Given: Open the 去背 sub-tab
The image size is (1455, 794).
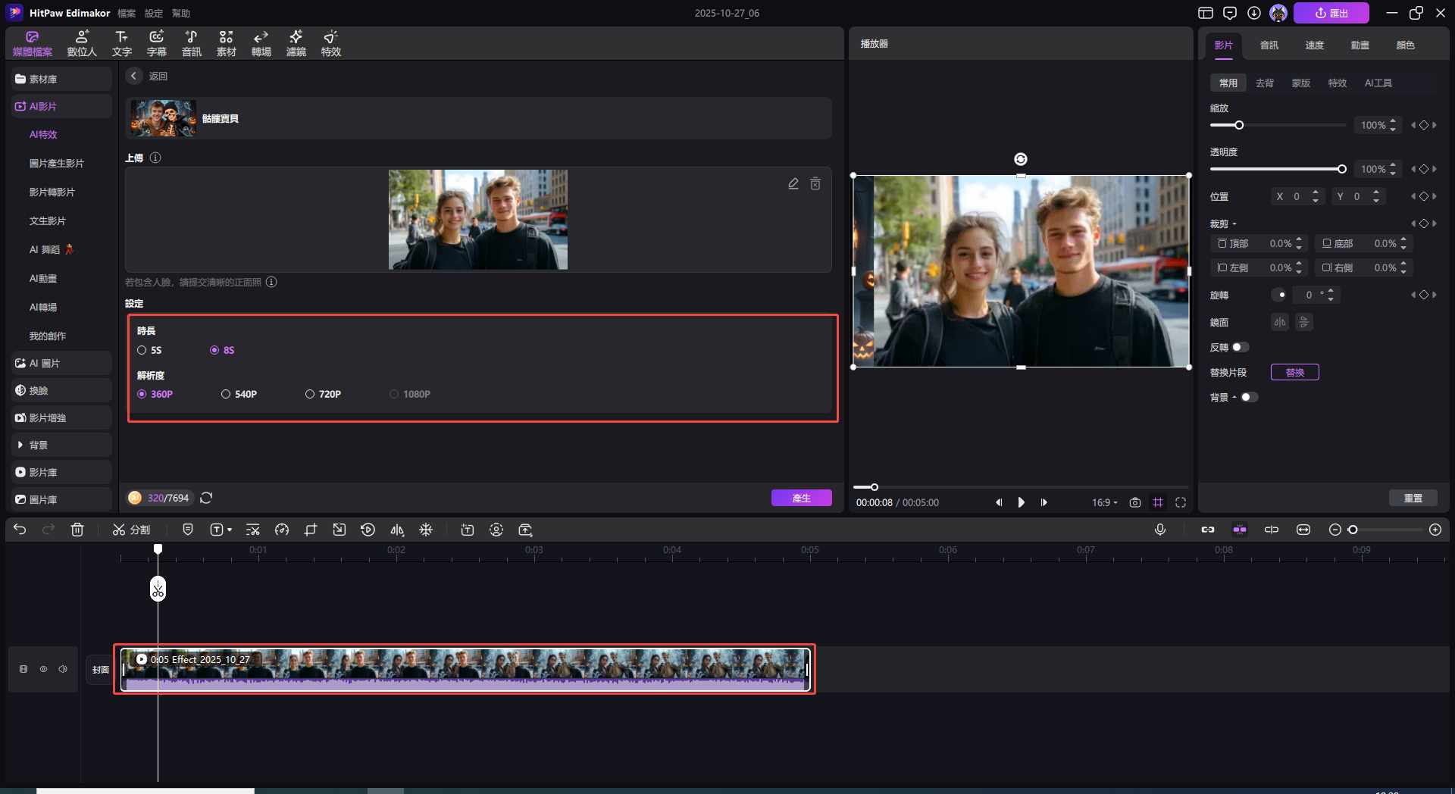Looking at the screenshot, I should tap(1264, 83).
